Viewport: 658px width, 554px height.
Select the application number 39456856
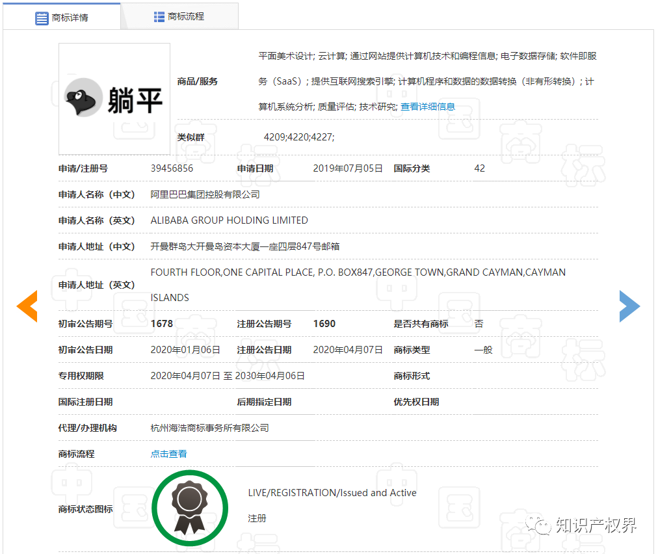(x=172, y=168)
